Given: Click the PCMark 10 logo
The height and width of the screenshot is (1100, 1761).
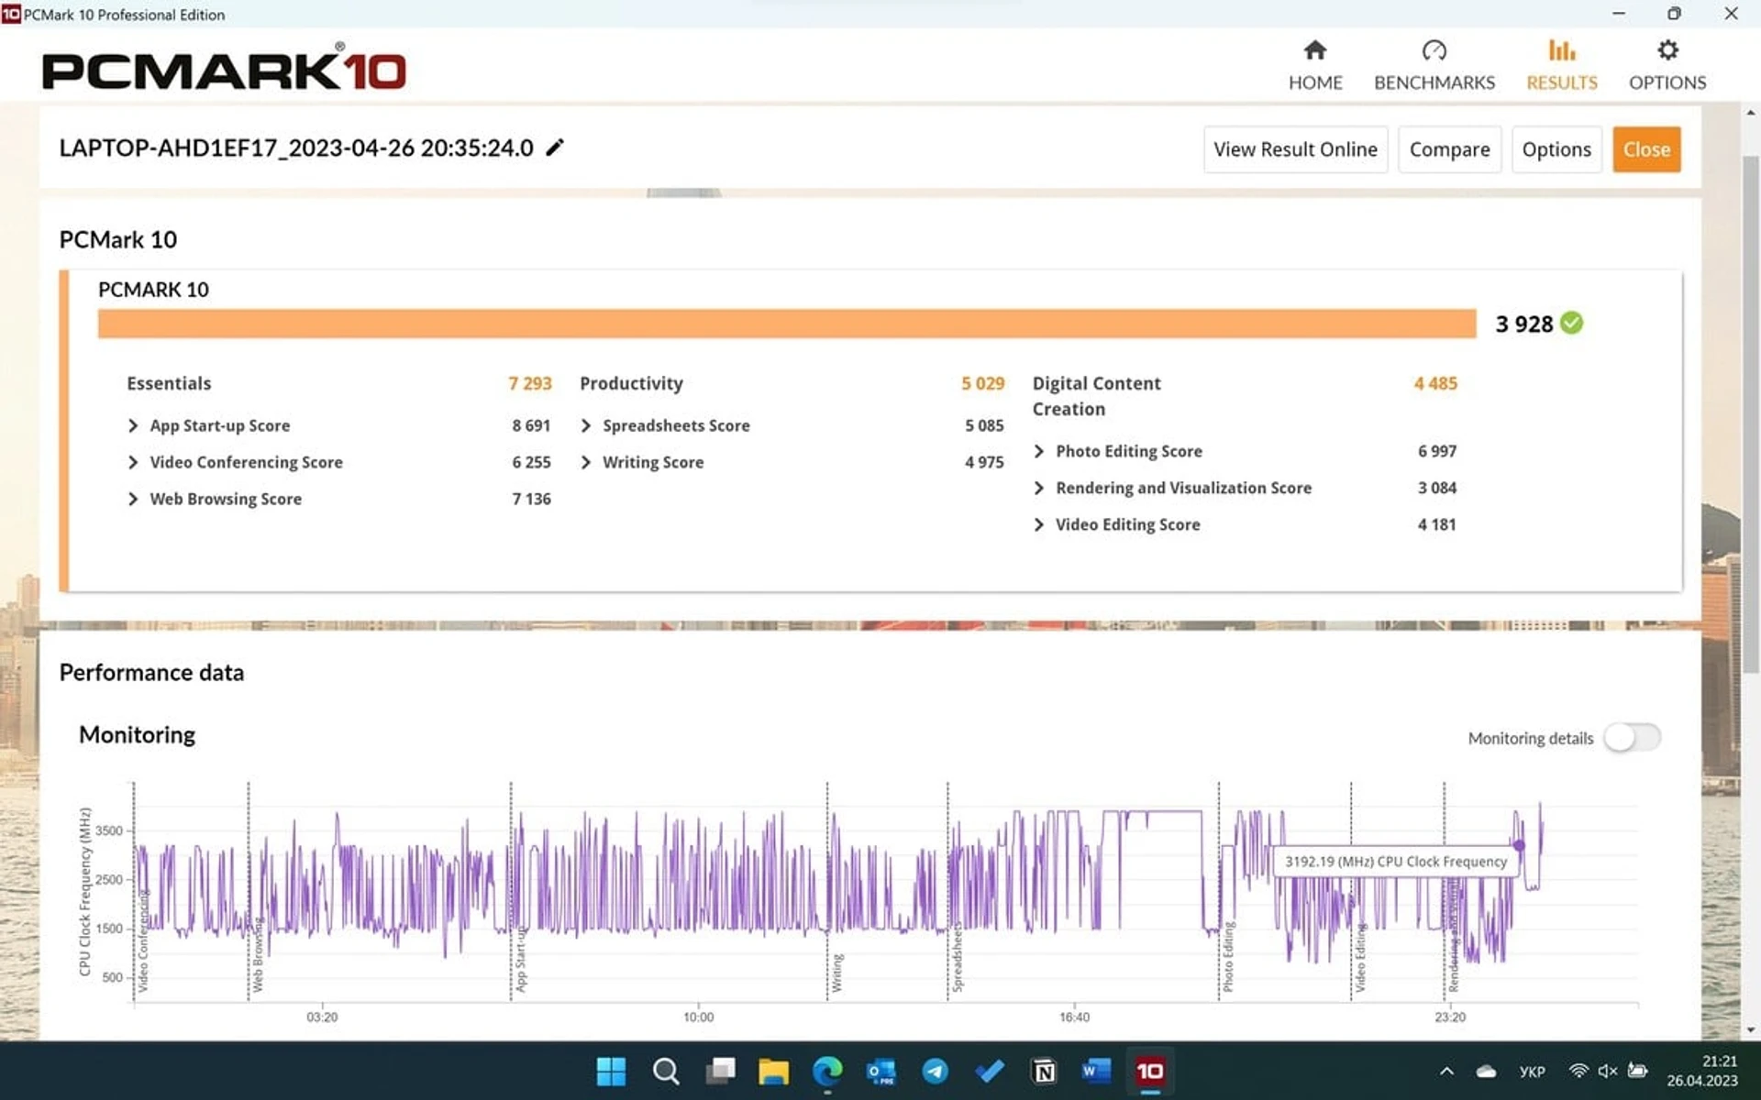Looking at the screenshot, I should 224,67.
